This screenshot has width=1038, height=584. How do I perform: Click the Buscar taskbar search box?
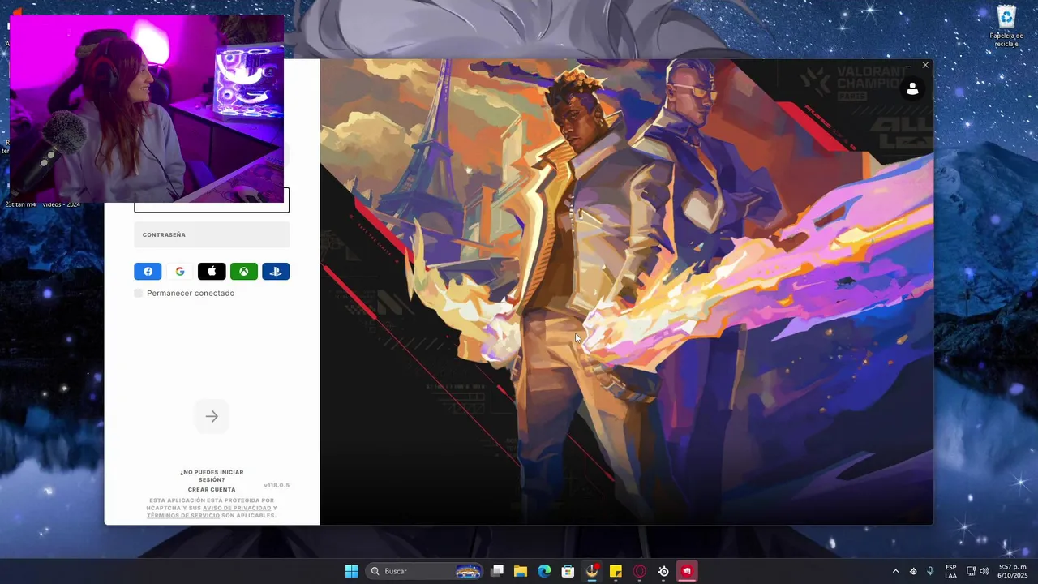(425, 571)
